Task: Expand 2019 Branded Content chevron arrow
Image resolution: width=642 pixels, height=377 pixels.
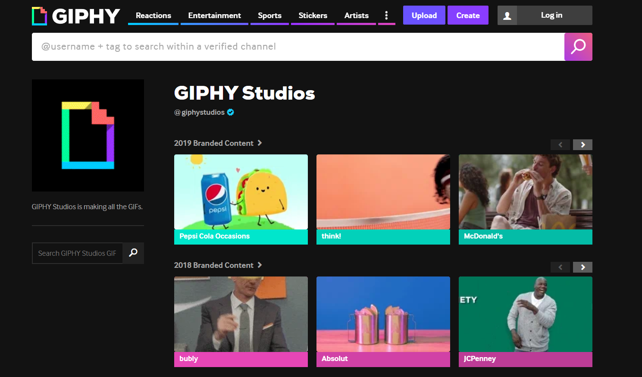Action: [260, 143]
